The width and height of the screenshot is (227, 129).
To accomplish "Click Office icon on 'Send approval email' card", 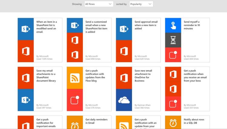I will click(124, 51).
